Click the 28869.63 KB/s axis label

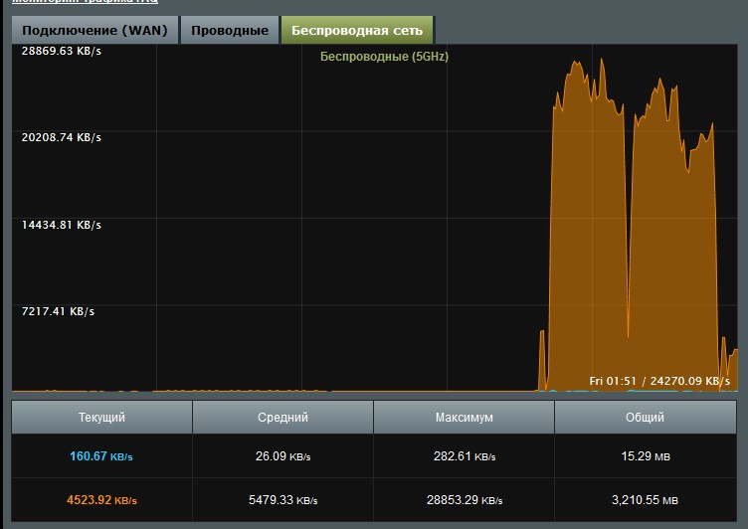coord(62,51)
